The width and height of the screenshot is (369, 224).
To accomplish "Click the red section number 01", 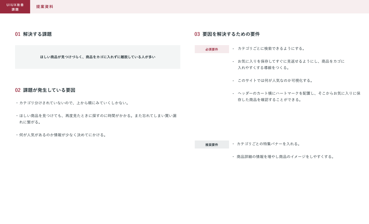I will (18, 34).
